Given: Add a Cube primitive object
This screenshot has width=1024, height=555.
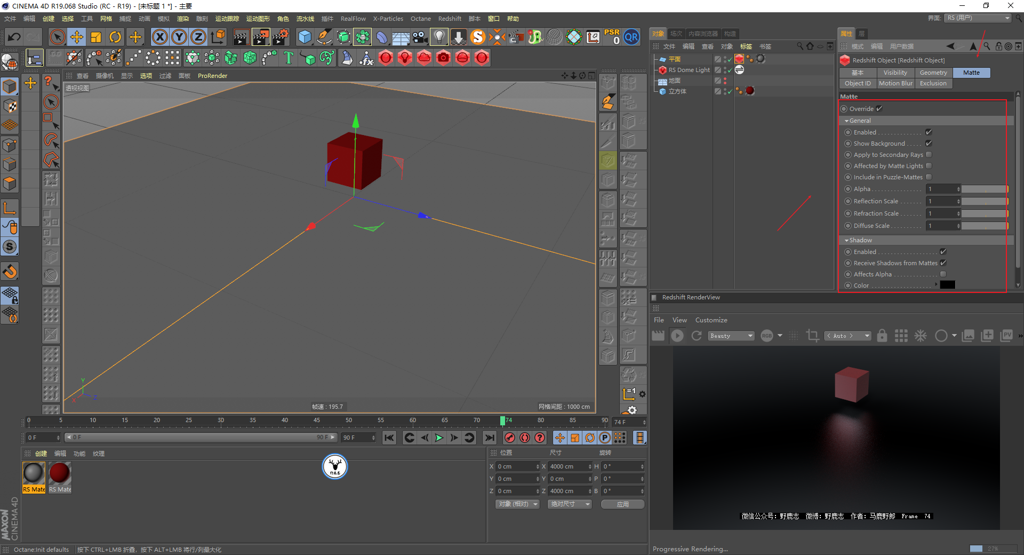Looking at the screenshot, I should (305, 37).
